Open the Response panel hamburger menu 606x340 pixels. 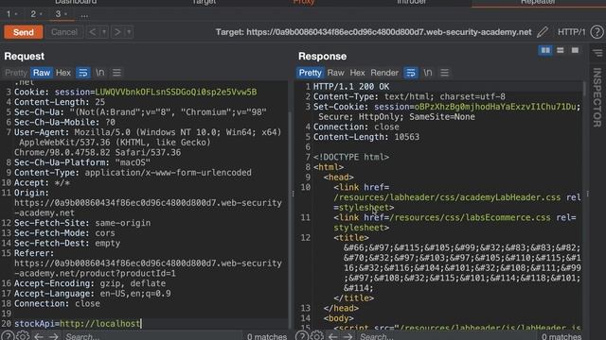coord(444,73)
